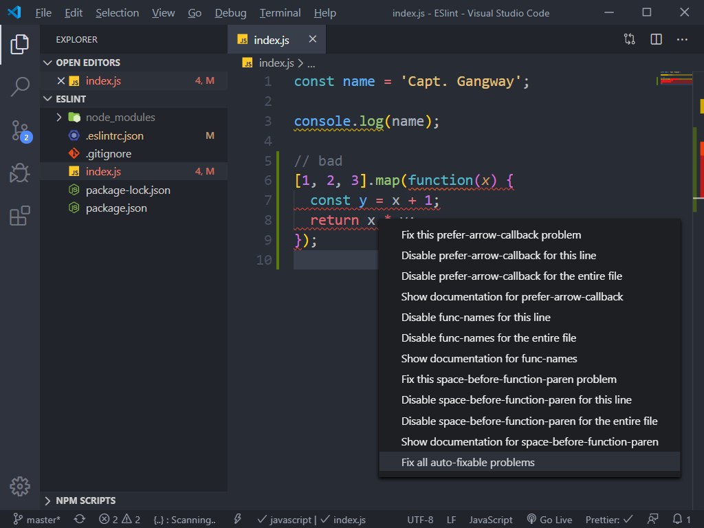Open the Terminal menu
Viewport: 704px width, 528px height.
coord(280,12)
